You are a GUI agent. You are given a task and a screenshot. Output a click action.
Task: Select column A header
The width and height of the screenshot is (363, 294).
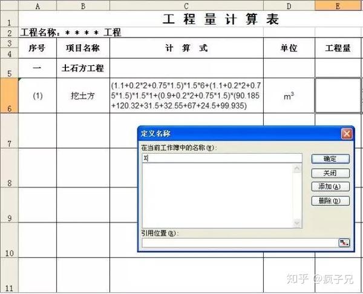point(38,6)
